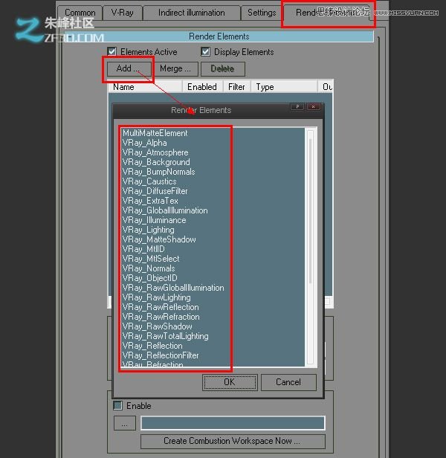Close the Render Elements dialog
446x458 pixels.
click(314, 106)
